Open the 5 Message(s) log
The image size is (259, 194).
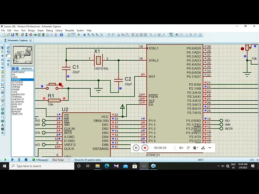(40, 160)
